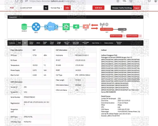Click the globe internet icon above ONT
The width and height of the screenshot is (158, 126).
tap(107, 24)
